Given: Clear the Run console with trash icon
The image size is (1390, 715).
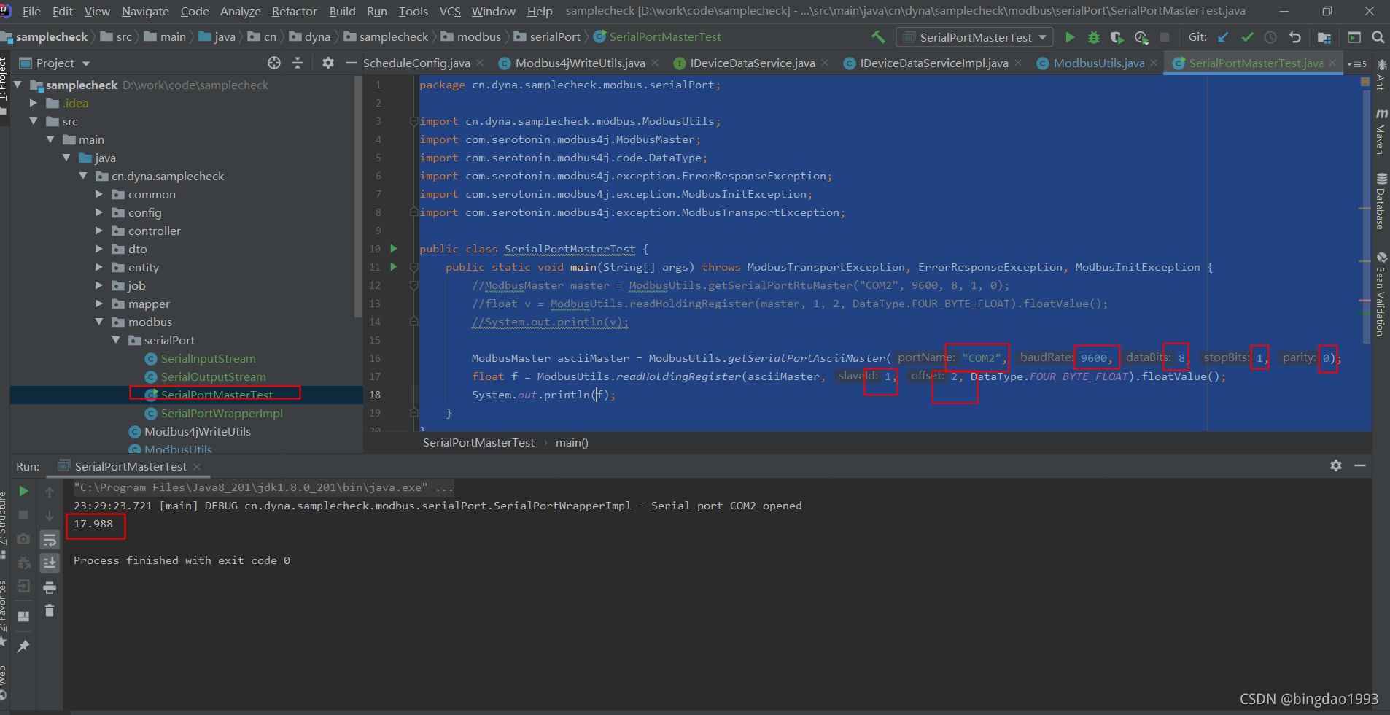Looking at the screenshot, I should pos(50,609).
